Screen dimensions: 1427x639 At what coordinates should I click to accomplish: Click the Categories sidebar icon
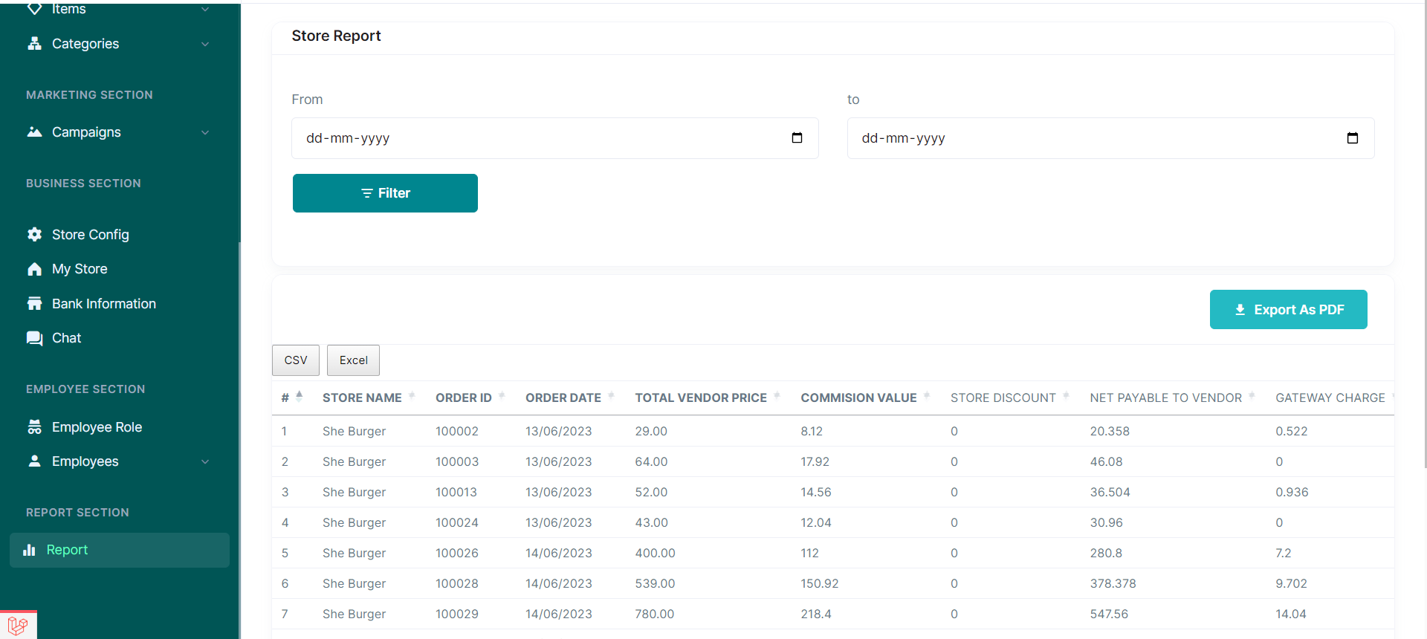point(34,44)
